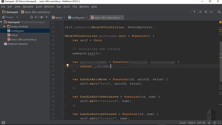Click the small arrow beside Project label

(17, 17)
